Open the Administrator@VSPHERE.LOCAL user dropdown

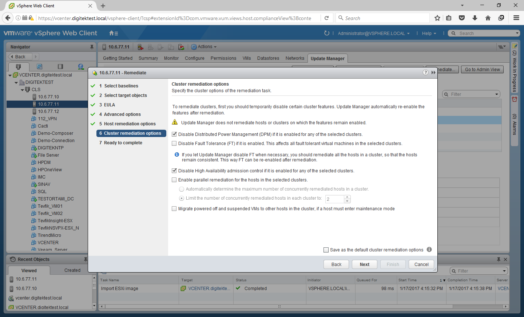(374, 33)
